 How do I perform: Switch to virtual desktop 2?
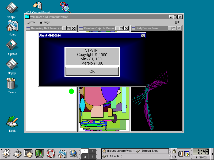click(85, 156)
